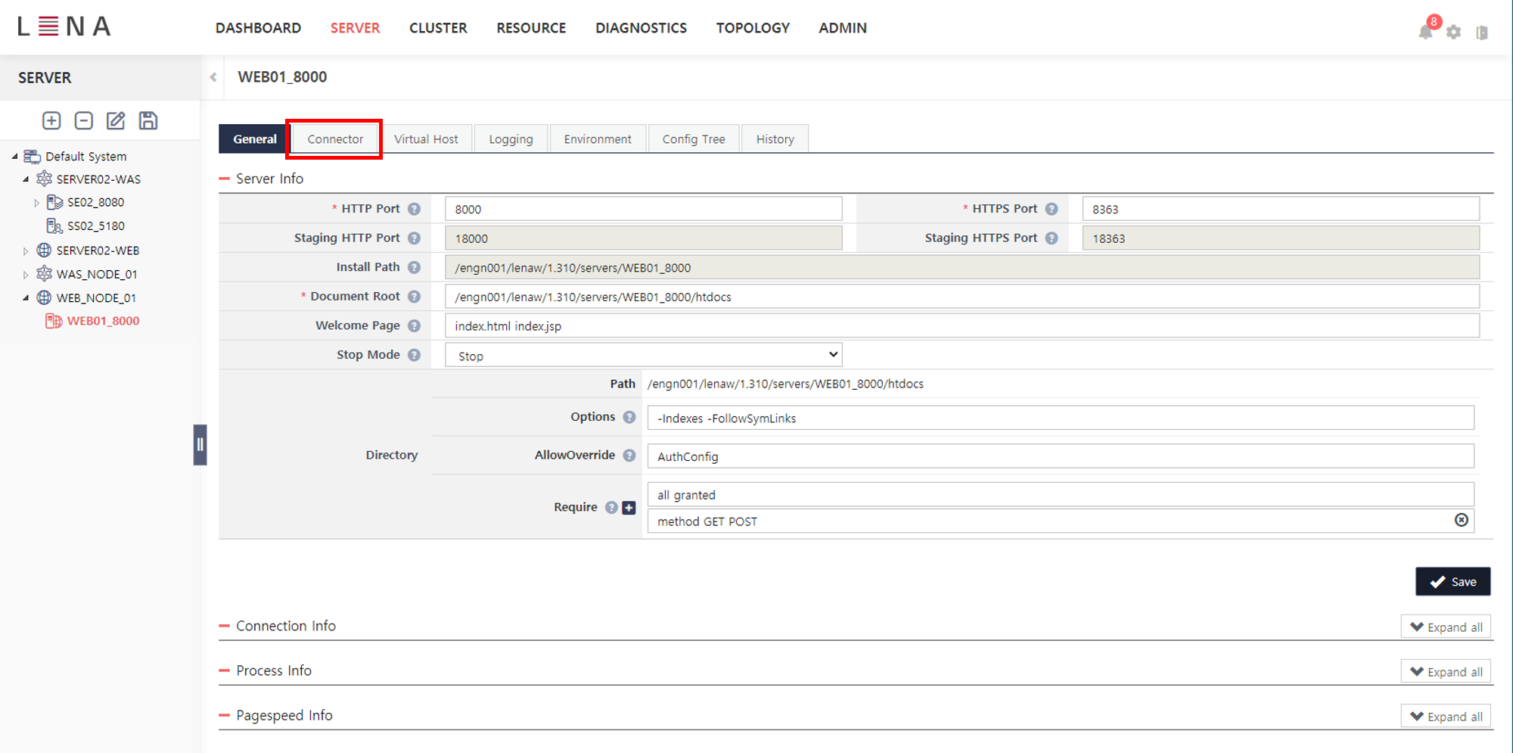Click the Save button
The image size is (1513, 753).
click(x=1452, y=581)
